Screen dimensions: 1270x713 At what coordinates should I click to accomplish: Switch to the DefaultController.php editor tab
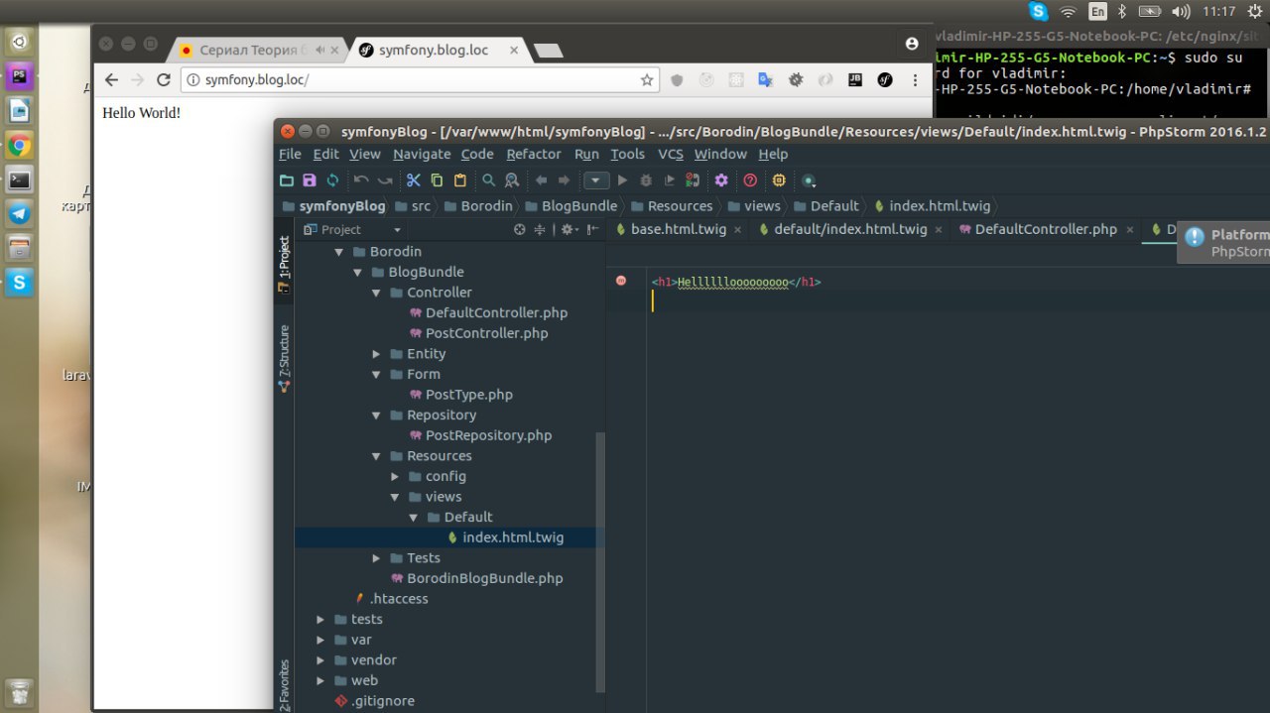pos(1045,229)
